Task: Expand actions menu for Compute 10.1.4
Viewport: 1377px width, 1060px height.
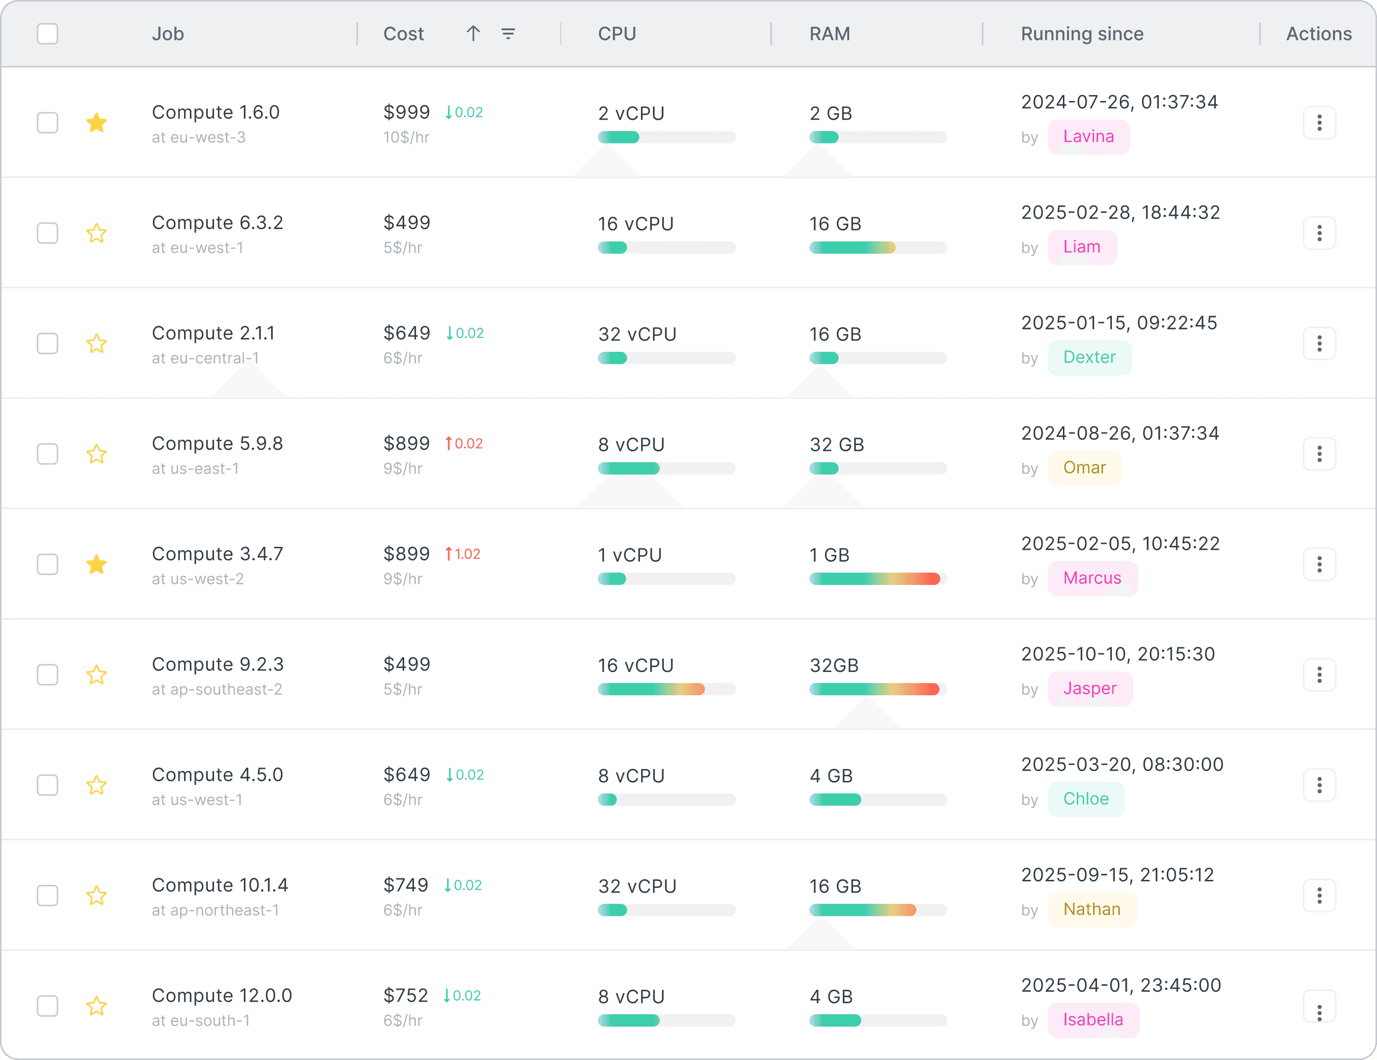Action: [1319, 895]
